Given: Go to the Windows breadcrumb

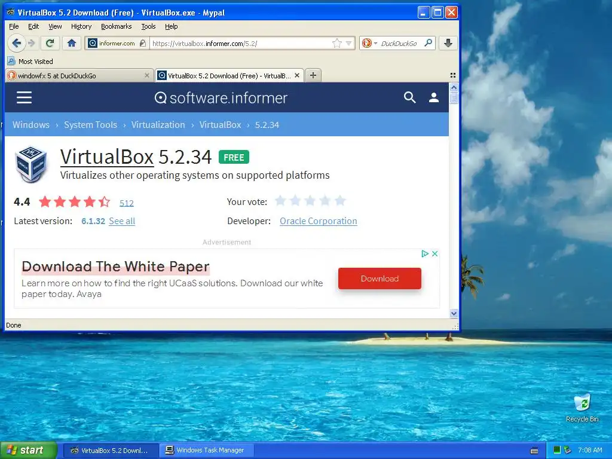Looking at the screenshot, I should click(31, 124).
